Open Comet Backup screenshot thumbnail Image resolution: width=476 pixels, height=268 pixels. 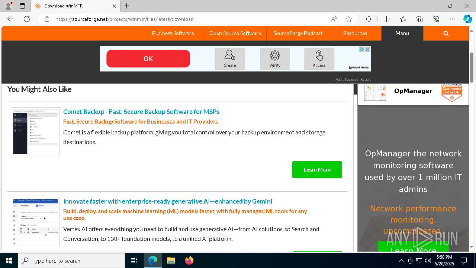pyautogui.click(x=35, y=132)
